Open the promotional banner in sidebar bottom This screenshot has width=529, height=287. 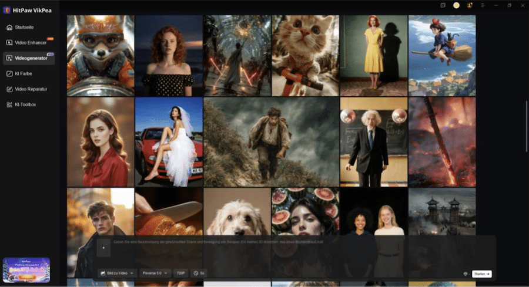click(26, 270)
